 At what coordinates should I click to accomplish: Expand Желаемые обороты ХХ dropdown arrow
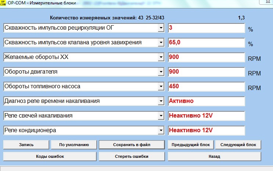(161, 57)
